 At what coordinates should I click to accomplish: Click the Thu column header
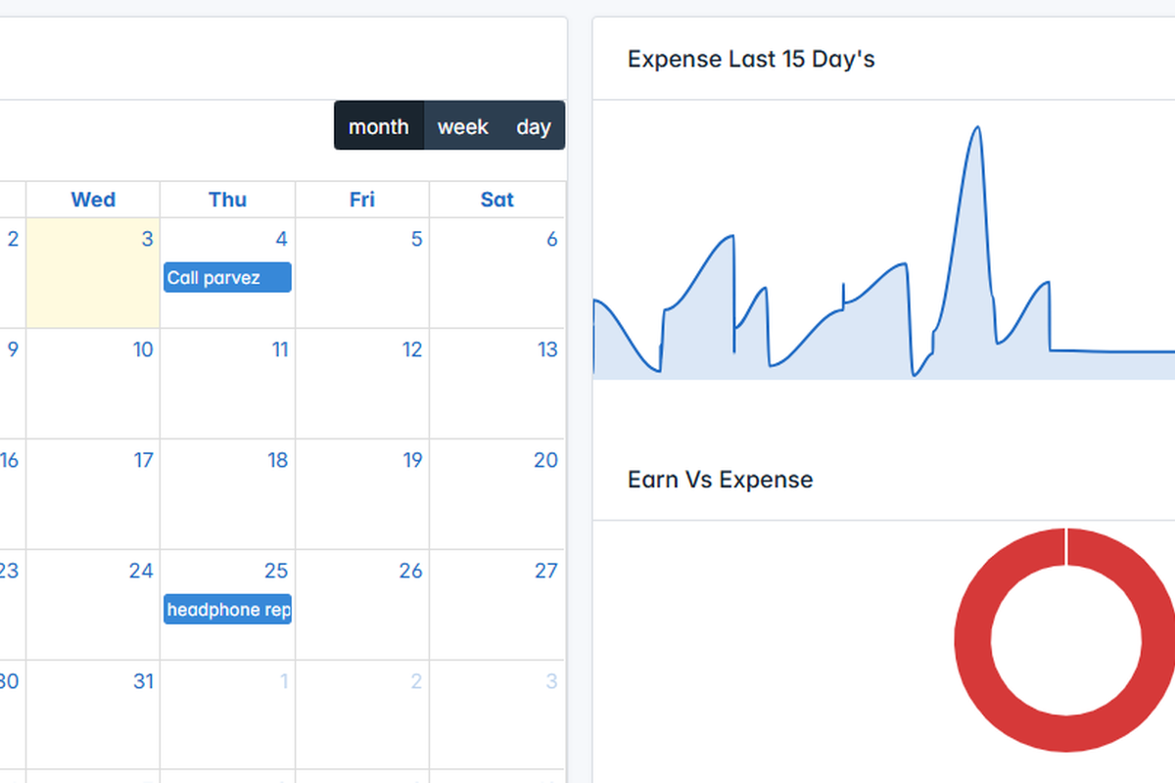point(227,200)
